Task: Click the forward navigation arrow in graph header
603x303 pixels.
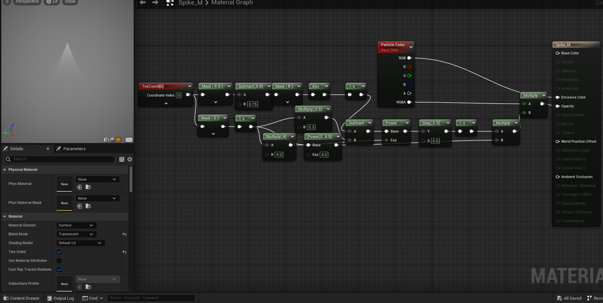Action: pyautogui.click(x=155, y=3)
